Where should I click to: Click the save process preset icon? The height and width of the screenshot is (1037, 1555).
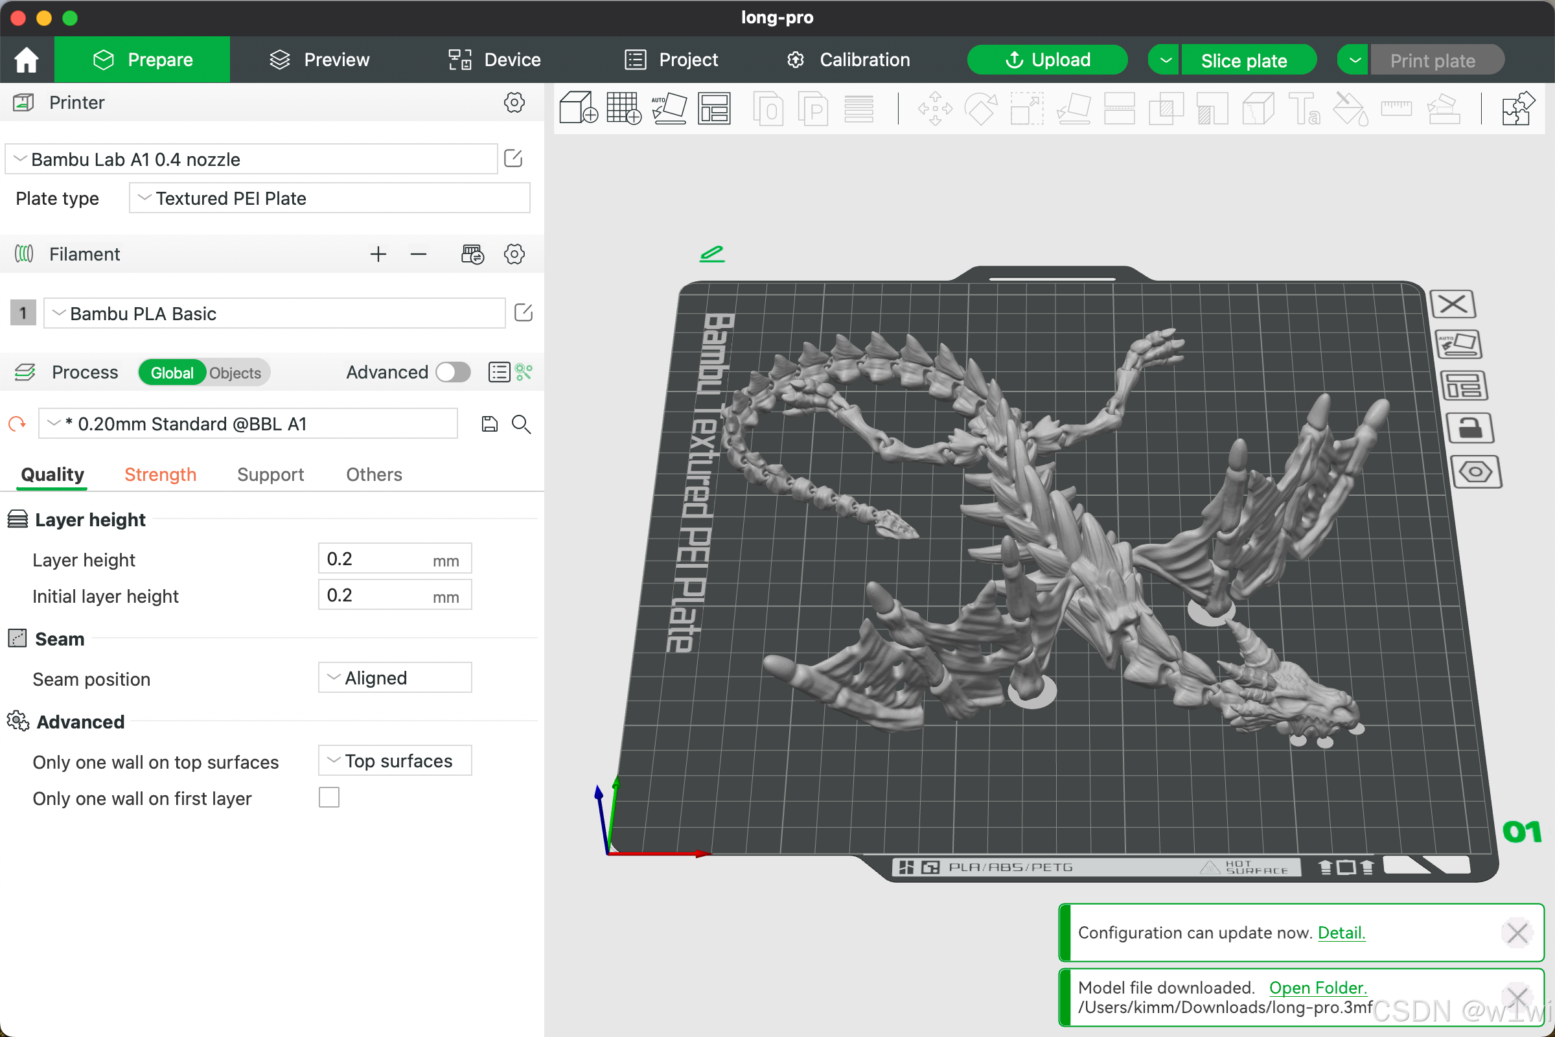489,424
